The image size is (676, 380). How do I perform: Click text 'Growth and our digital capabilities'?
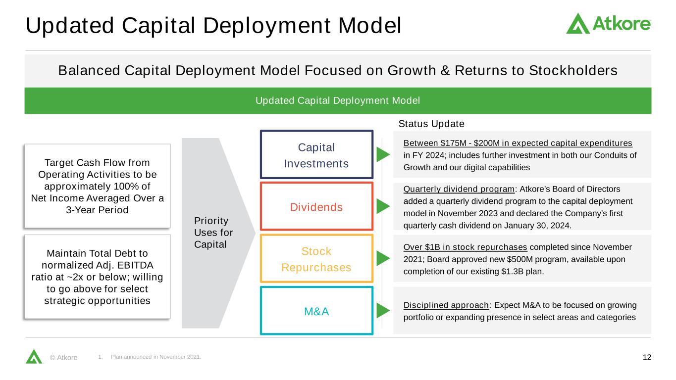467,167
